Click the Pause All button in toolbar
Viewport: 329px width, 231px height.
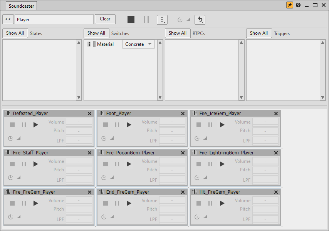pyautogui.click(x=146, y=20)
